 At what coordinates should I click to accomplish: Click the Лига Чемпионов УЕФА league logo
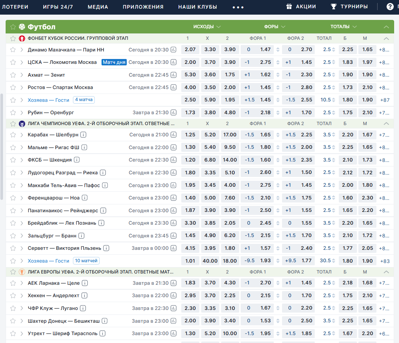pyautogui.click(x=22, y=124)
